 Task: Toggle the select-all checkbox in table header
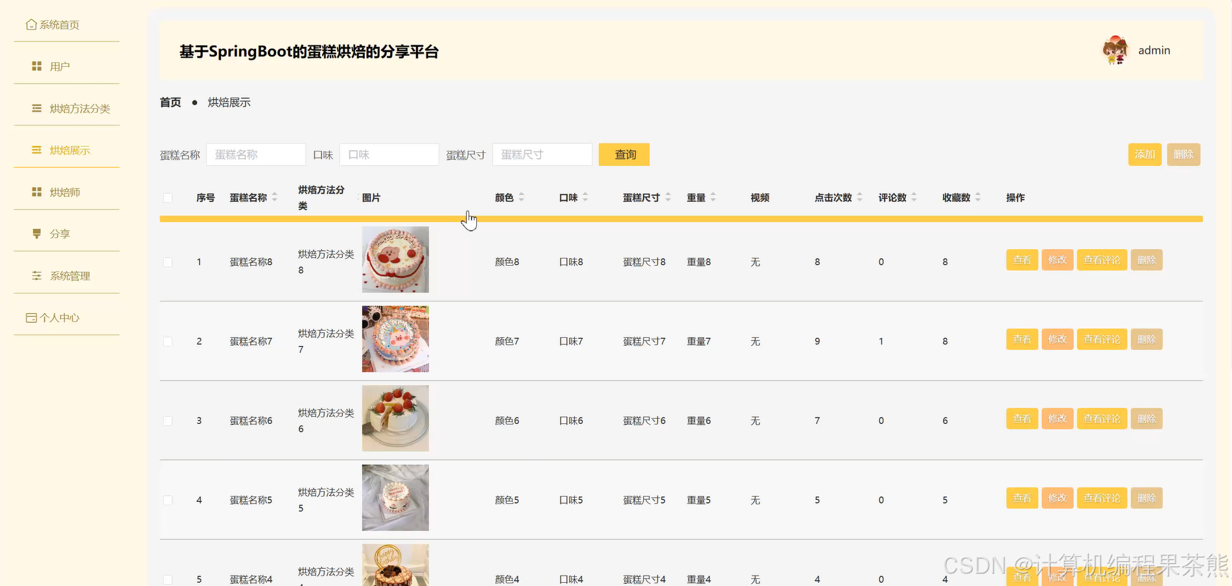(x=168, y=198)
